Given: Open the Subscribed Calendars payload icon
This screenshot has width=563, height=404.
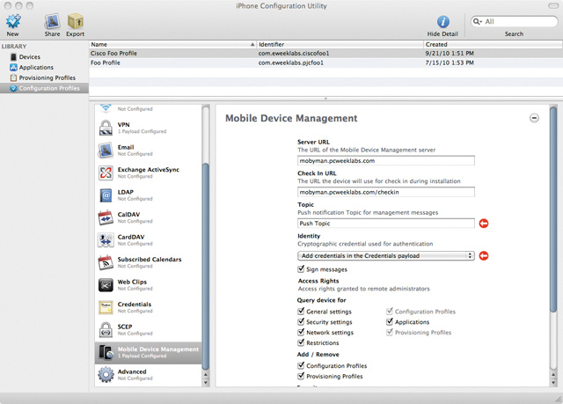Looking at the screenshot, I should tap(106, 262).
